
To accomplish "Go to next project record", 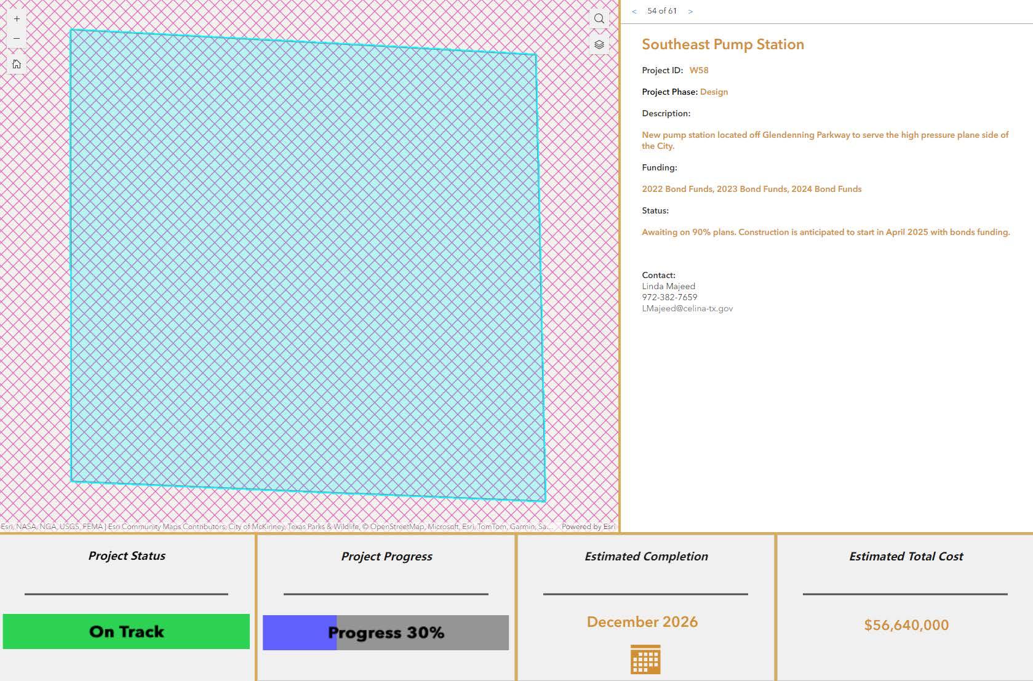I will pos(690,11).
